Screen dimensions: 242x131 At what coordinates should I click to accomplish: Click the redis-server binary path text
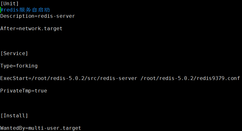click(x=84, y=78)
